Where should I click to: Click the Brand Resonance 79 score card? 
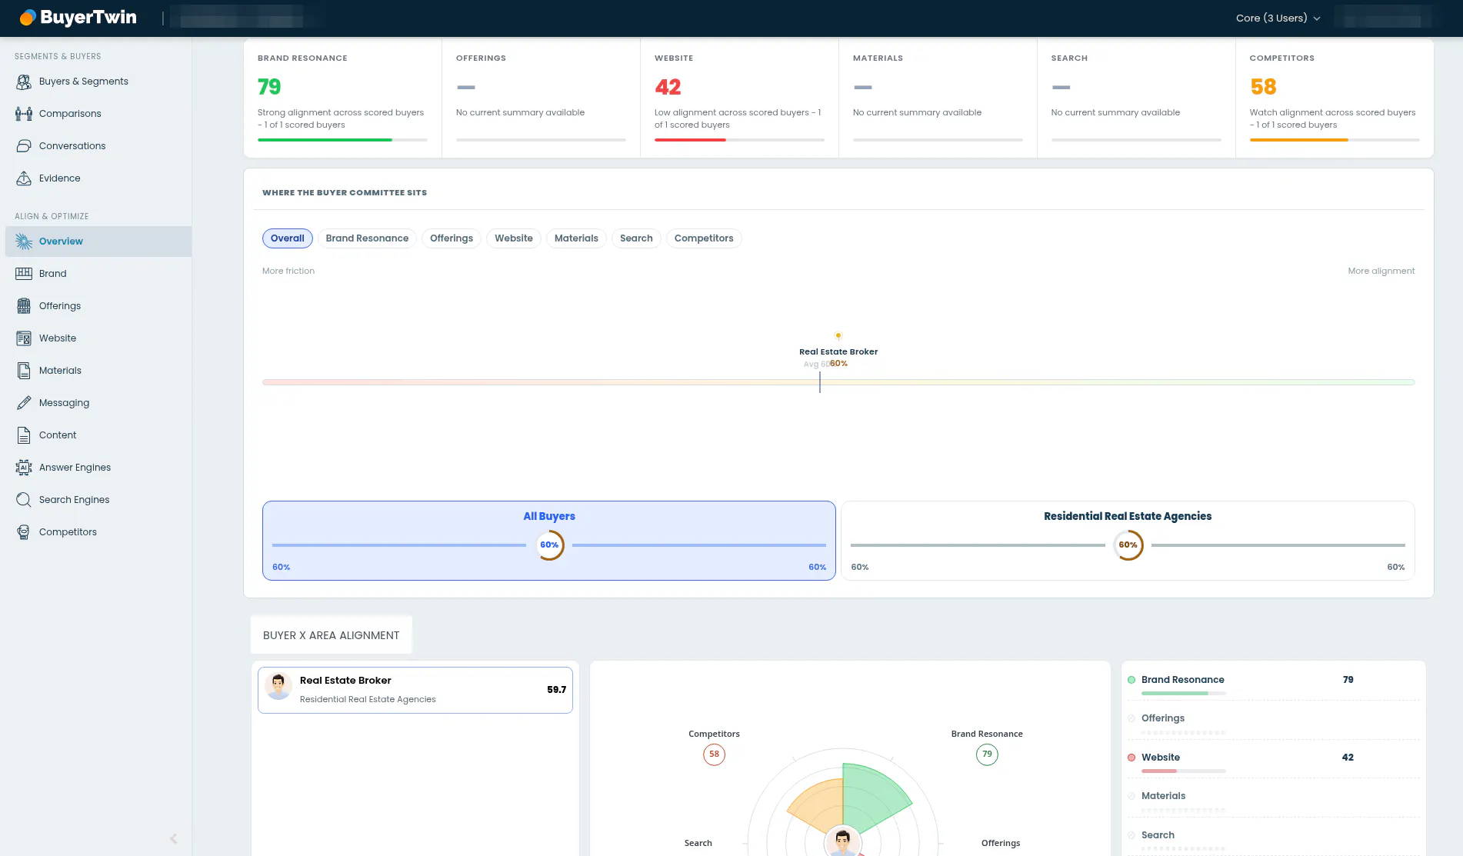(x=342, y=98)
